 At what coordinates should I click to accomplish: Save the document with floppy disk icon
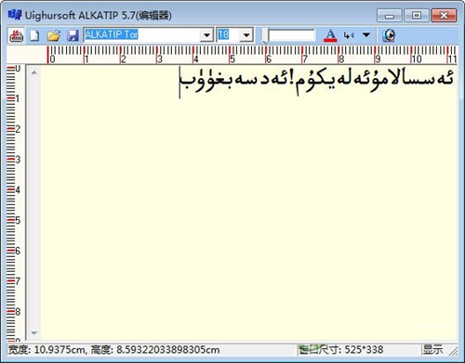pyautogui.click(x=73, y=35)
